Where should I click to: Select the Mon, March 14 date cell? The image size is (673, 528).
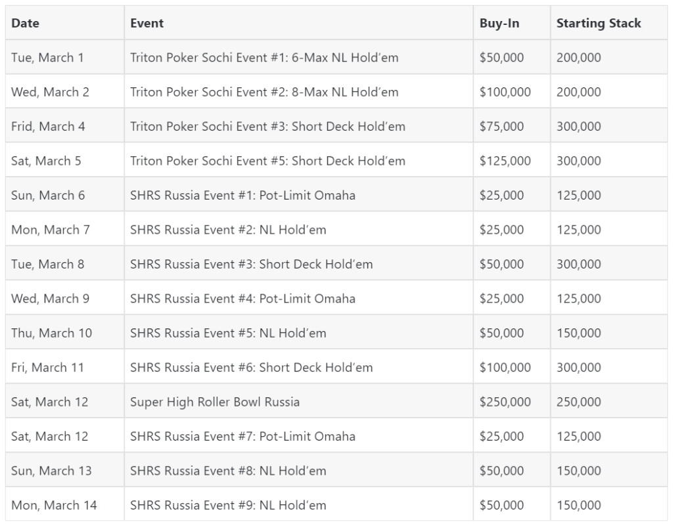pos(65,505)
